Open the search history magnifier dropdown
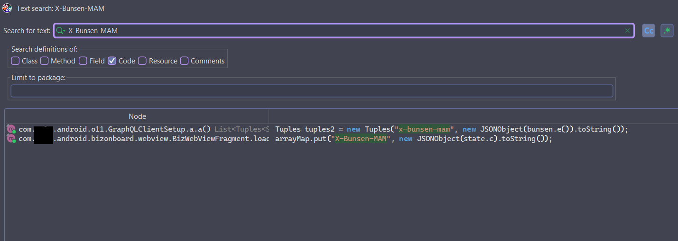 tap(61, 31)
